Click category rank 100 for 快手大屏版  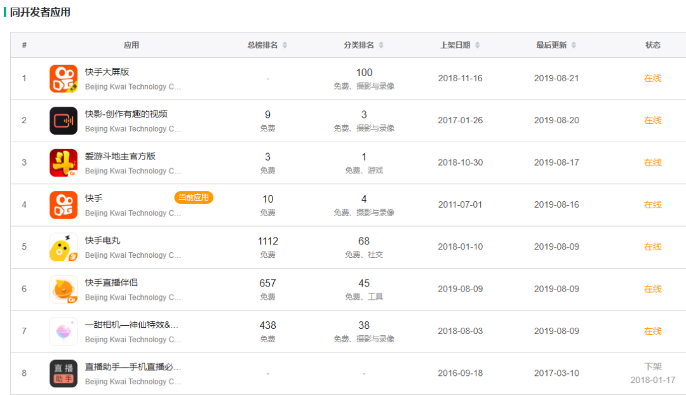[364, 72]
